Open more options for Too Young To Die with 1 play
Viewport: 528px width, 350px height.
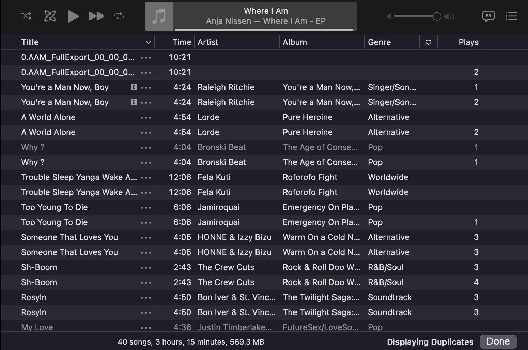146,223
